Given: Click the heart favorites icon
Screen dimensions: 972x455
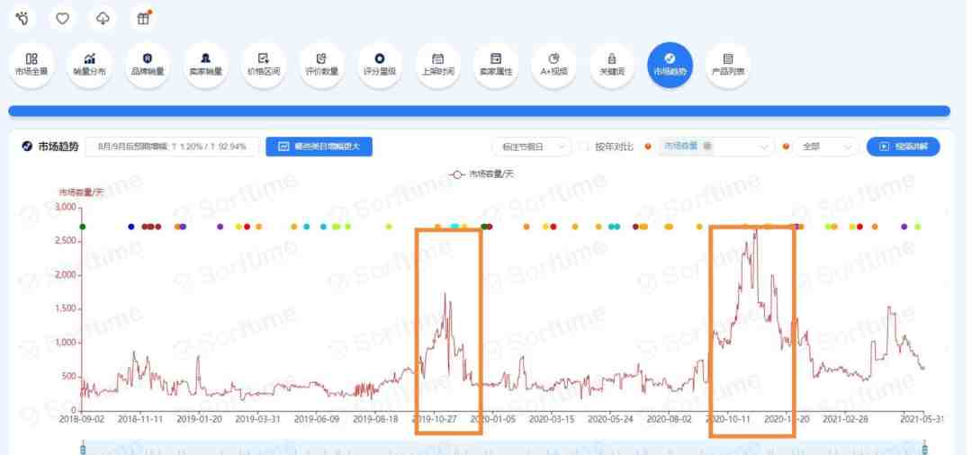Looking at the screenshot, I should 63,19.
